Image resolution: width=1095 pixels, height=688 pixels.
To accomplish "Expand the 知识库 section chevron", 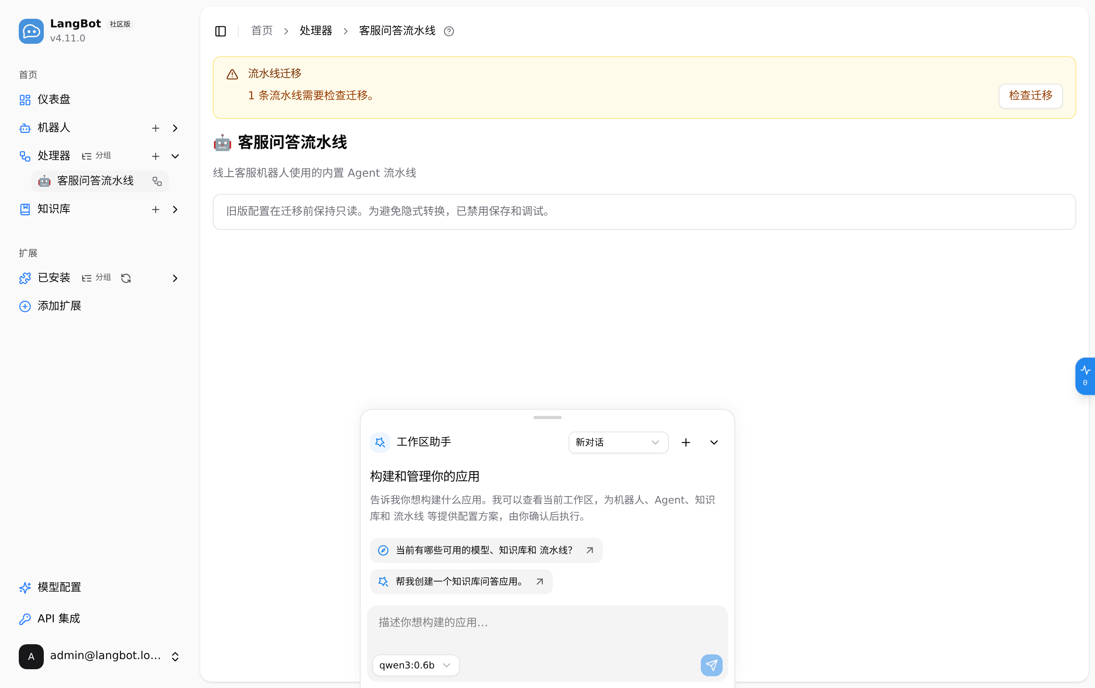I will coord(175,210).
